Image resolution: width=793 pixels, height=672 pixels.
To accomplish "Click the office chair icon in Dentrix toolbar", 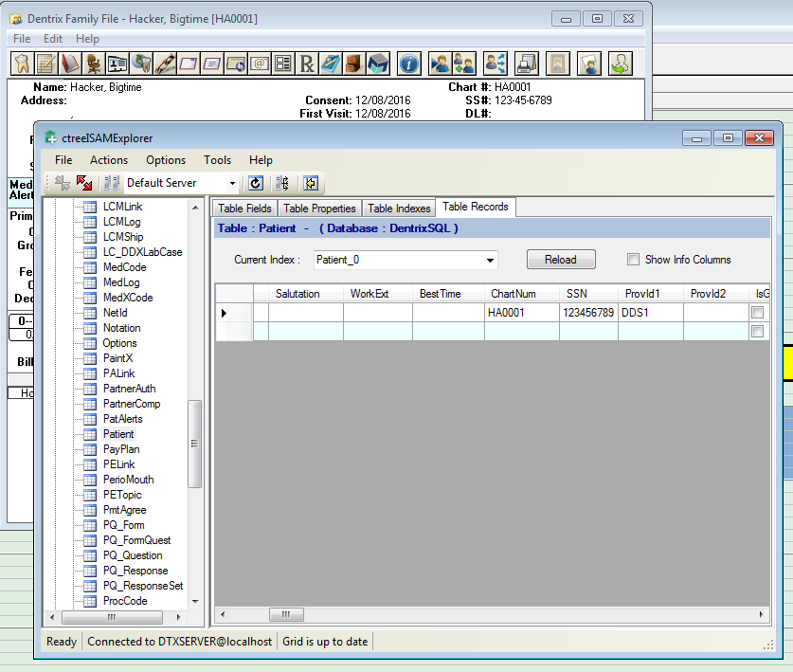I will click(x=94, y=64).
